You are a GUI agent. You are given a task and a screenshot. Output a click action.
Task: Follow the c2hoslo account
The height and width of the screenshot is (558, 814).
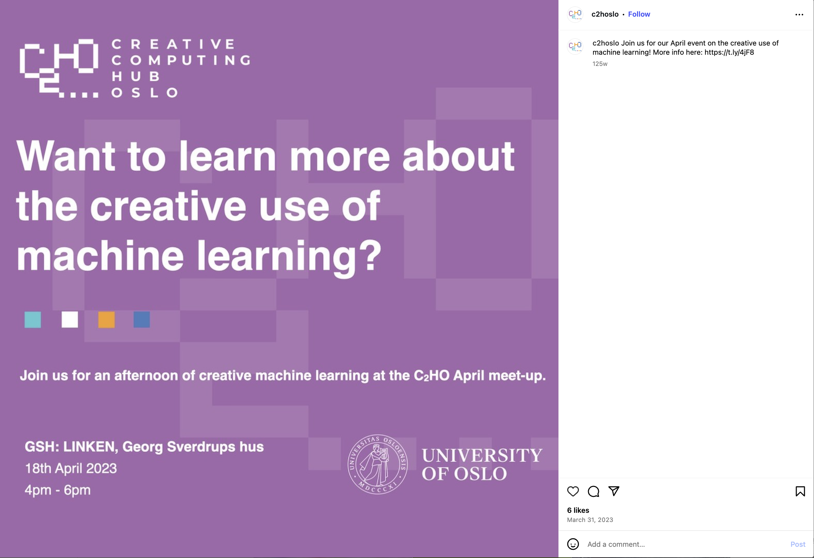pyautogui.click(x=639, y=14)
